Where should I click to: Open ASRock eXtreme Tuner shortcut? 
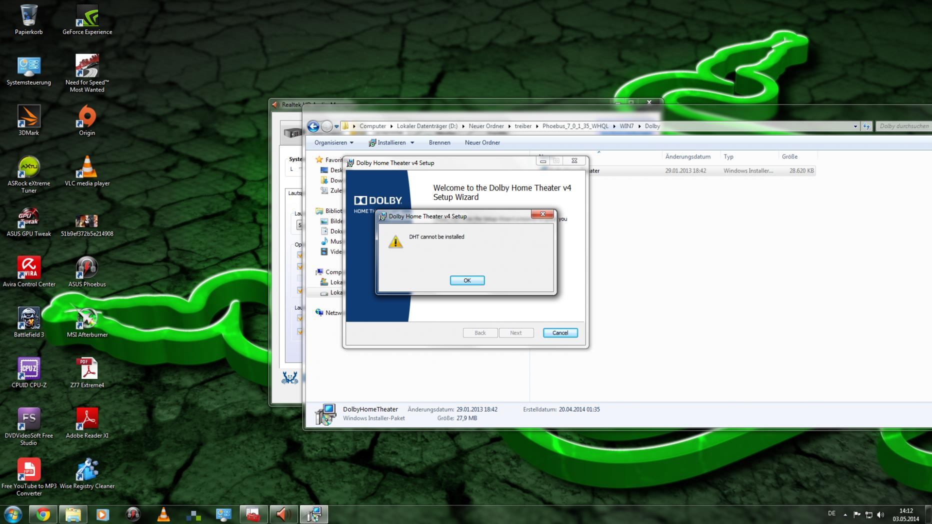(x=28, y=174)
